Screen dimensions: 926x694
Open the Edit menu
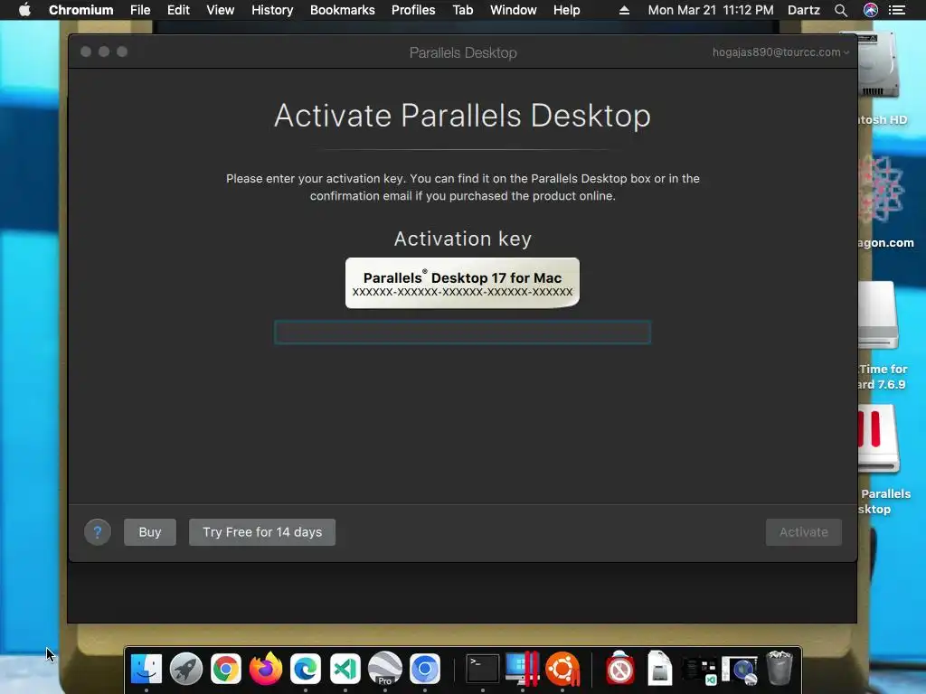tap(178, 10)
